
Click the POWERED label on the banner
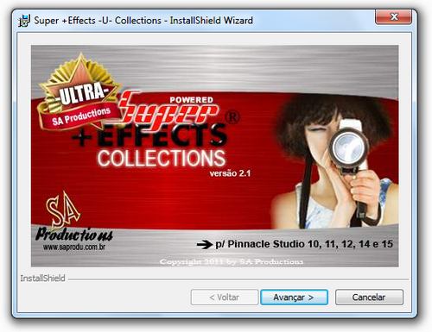click(192, 100)
